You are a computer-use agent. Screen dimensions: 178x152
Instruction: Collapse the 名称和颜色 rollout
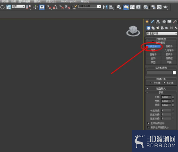tap(161, 68)
